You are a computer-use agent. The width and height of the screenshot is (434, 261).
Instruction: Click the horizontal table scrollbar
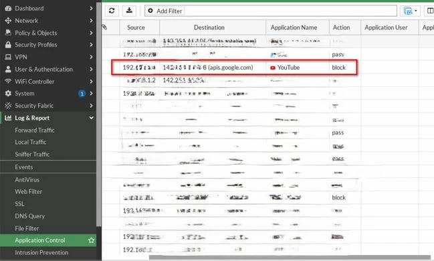tap(290, 258)
